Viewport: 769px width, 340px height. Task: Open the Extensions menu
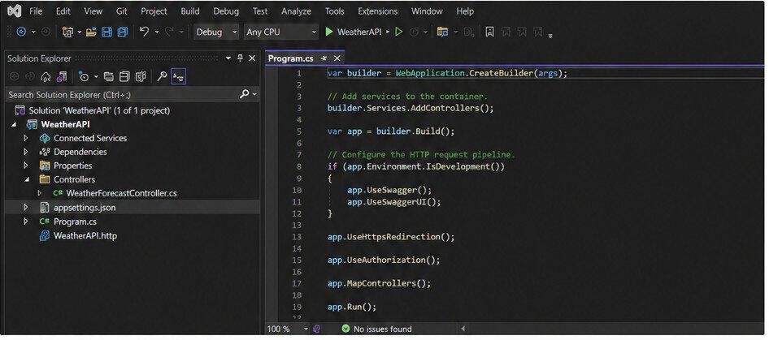378,11
